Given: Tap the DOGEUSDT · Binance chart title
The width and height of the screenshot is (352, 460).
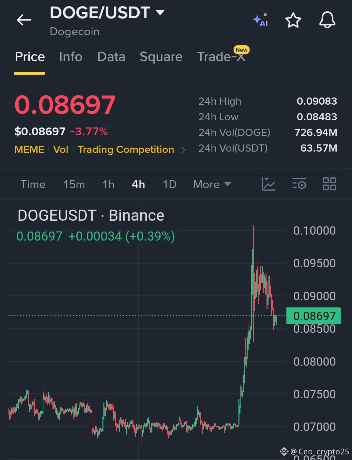Looking at the screenshot, I should 91,215.
